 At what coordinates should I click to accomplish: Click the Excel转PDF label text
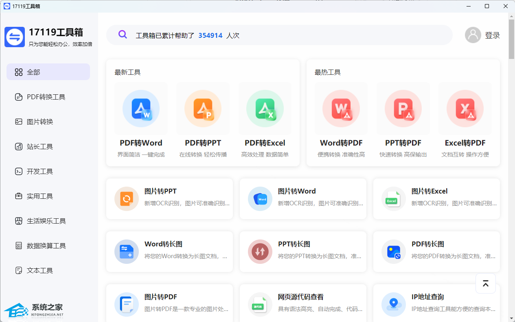click(x=465, y=143)
